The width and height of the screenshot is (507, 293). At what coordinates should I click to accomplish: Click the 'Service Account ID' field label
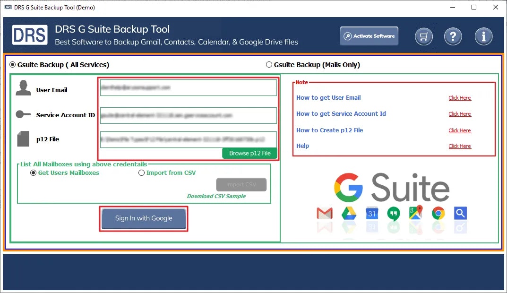pos(66,115)
